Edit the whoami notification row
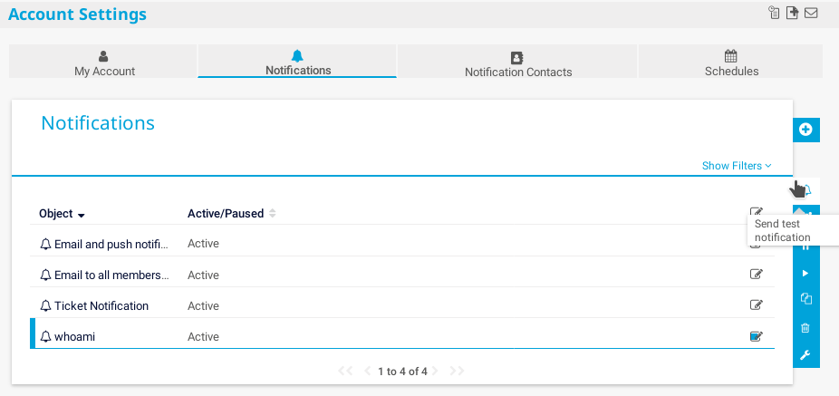839x396 pixels. click(x=756, y=337)
